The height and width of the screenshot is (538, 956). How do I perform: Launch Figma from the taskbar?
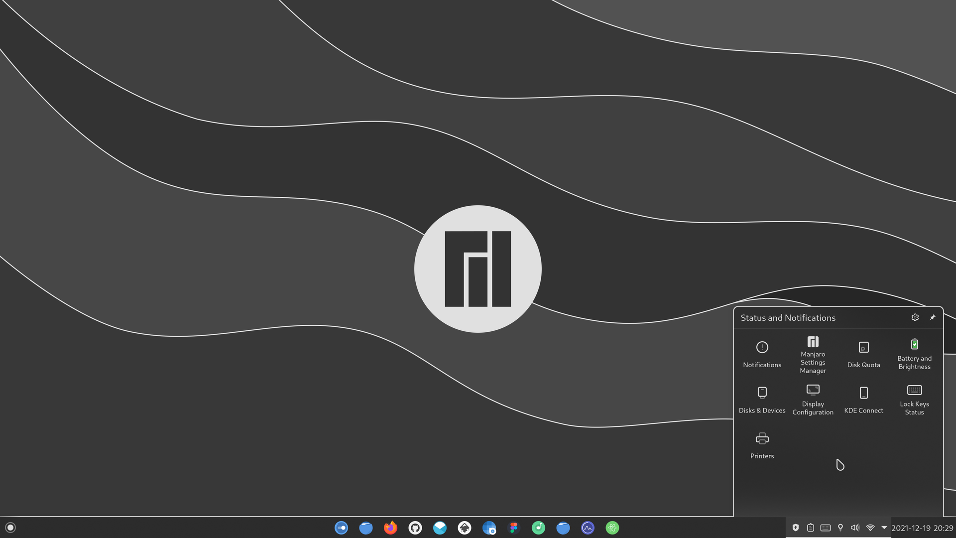[514, 528]
